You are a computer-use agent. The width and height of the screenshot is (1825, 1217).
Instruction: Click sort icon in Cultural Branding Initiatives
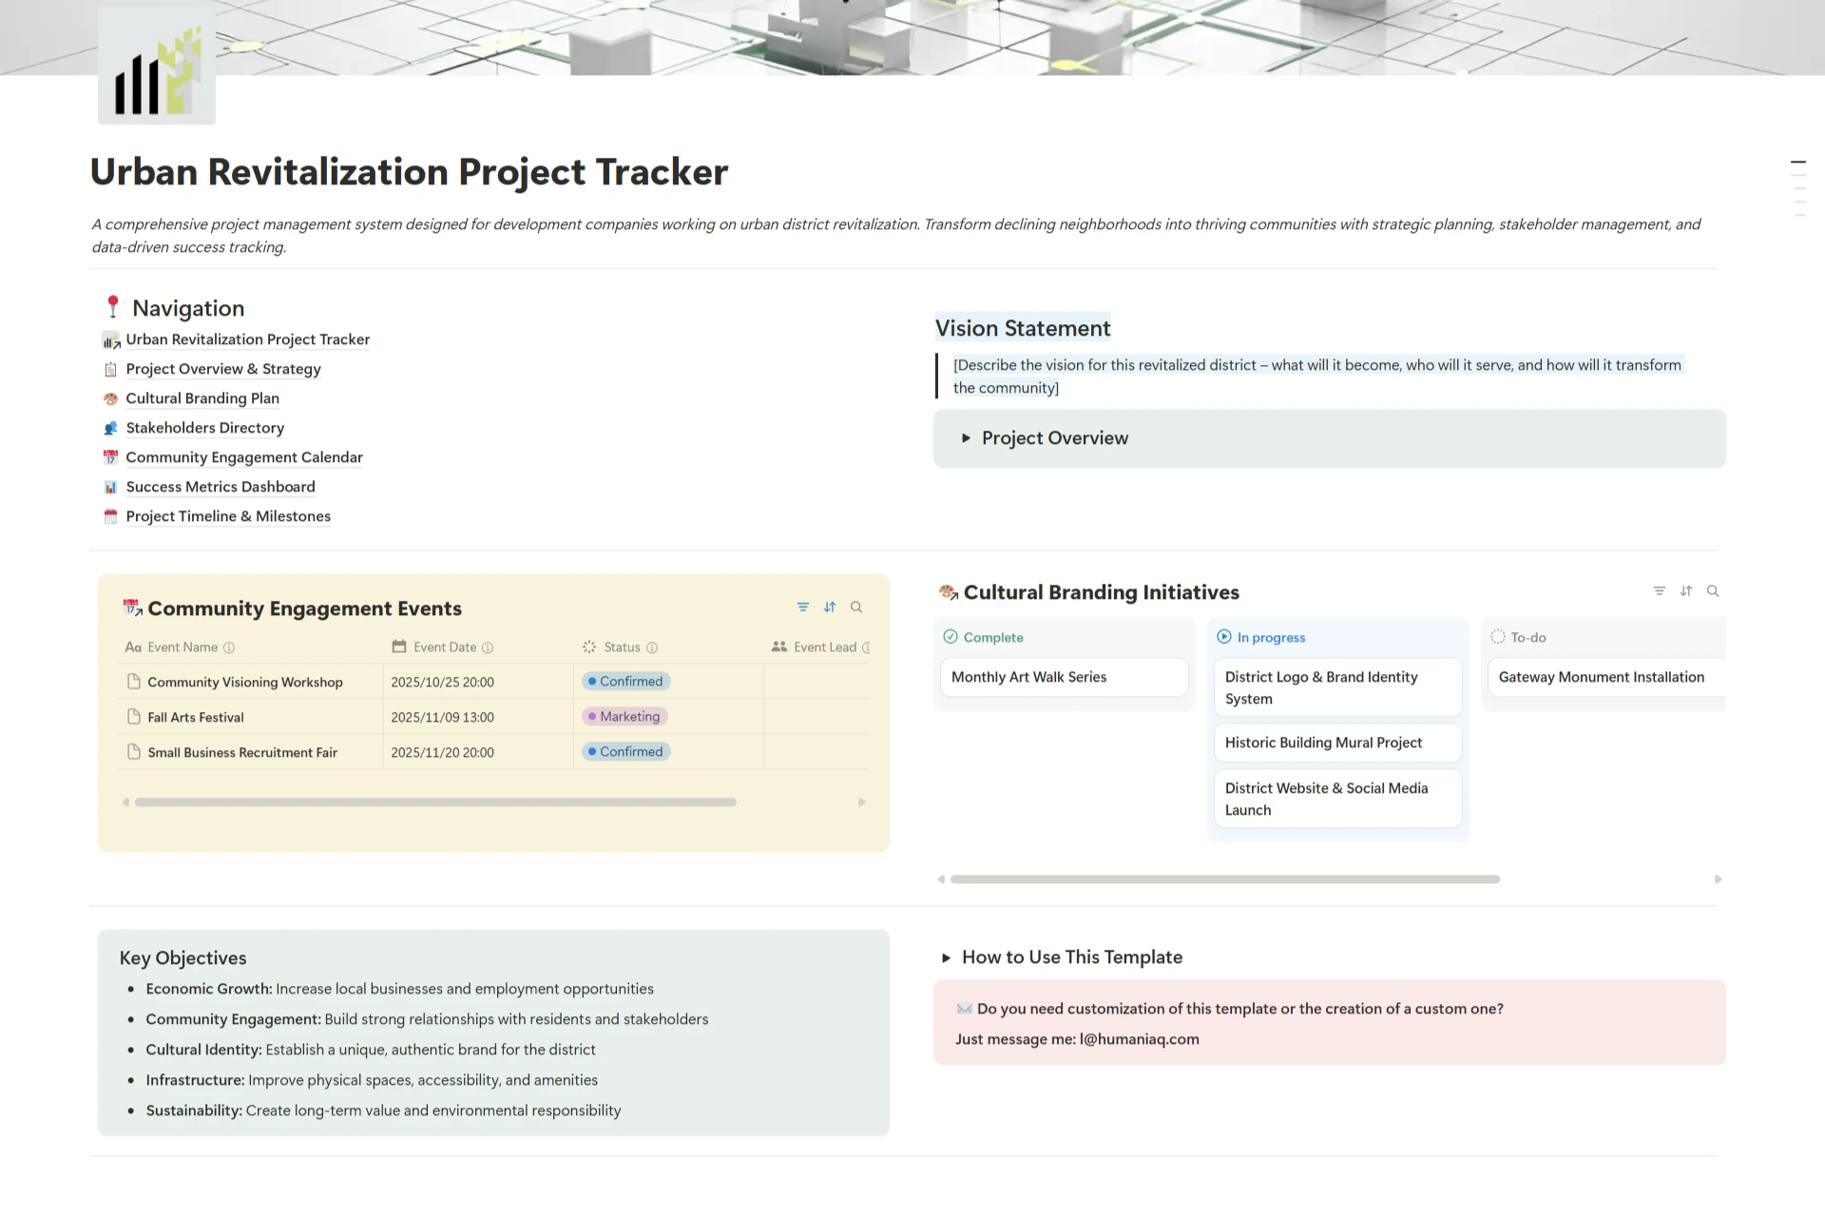(1686, 591)
